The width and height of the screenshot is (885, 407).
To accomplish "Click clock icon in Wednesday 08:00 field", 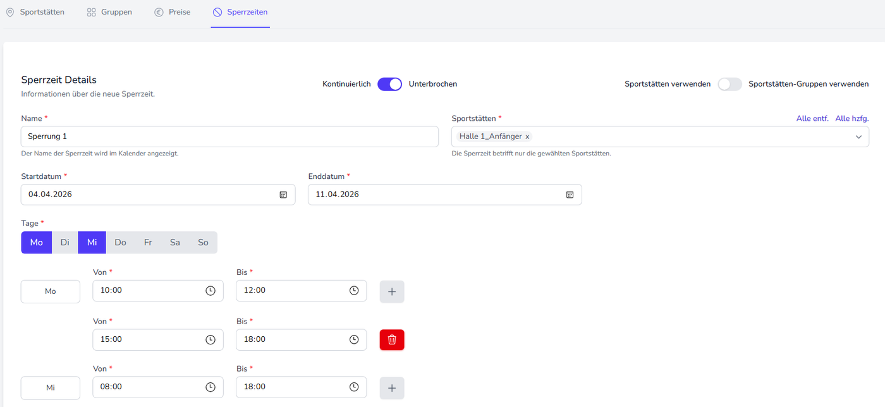I will tap(211, 387).
